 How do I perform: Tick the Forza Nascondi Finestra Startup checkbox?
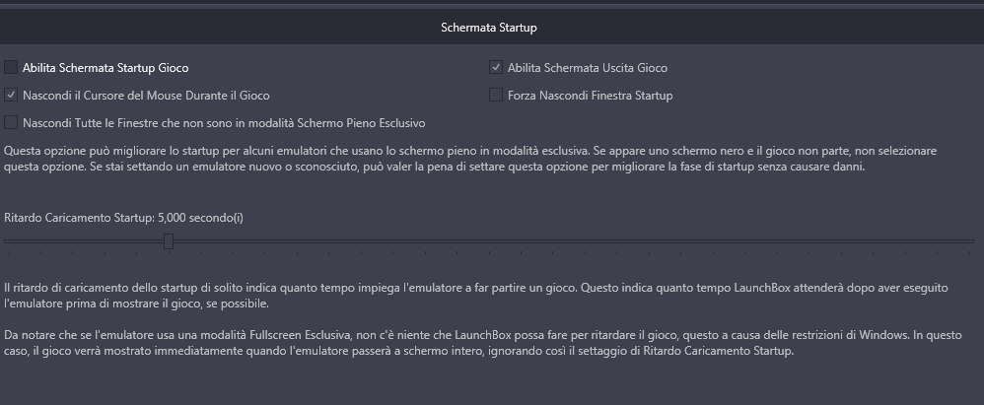(x=496, y=96)
